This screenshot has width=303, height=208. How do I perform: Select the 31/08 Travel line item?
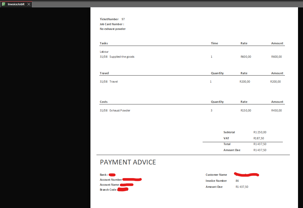click(109, 82)
